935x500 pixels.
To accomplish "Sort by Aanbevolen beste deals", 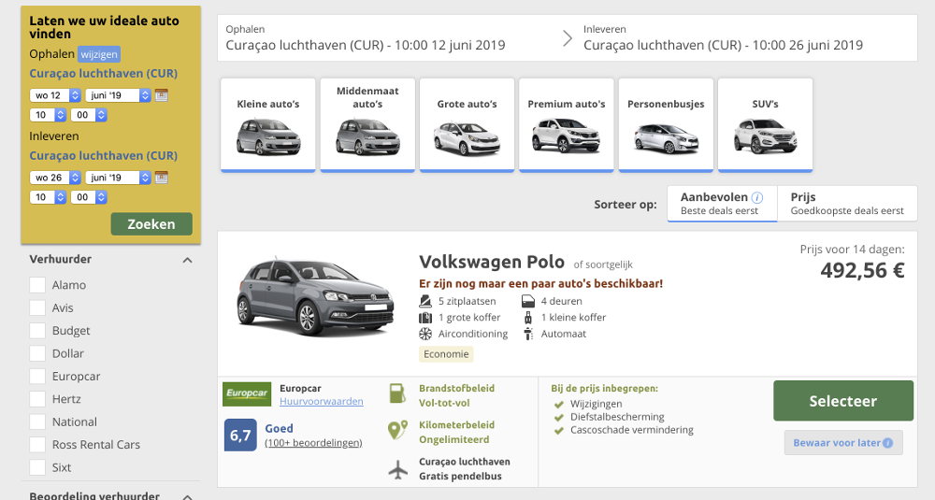I will tap(722, 203).
